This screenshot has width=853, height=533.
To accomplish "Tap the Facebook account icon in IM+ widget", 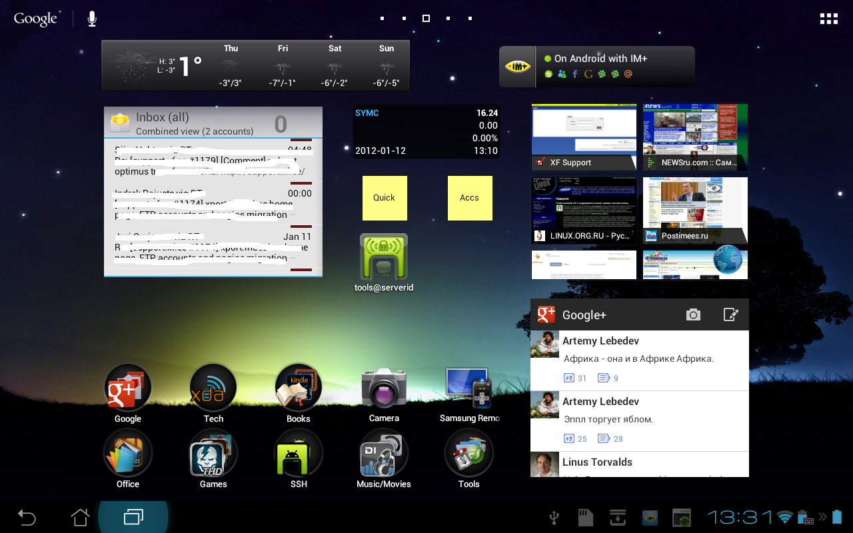I will pos(575,74).
